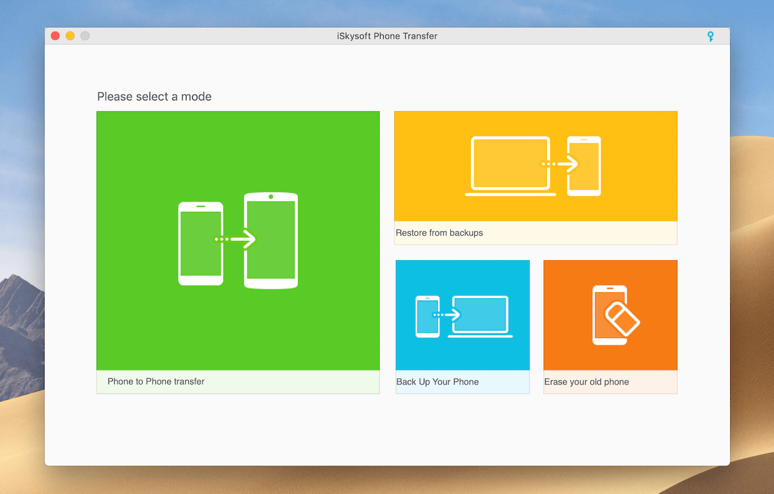Click the phone eraser icon

615,315
